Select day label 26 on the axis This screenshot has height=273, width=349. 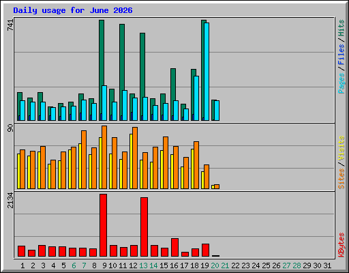(x=276, y=265)
